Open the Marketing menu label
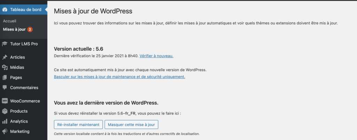The height and width of the screenshot is (140, 357). pos(20,131)
